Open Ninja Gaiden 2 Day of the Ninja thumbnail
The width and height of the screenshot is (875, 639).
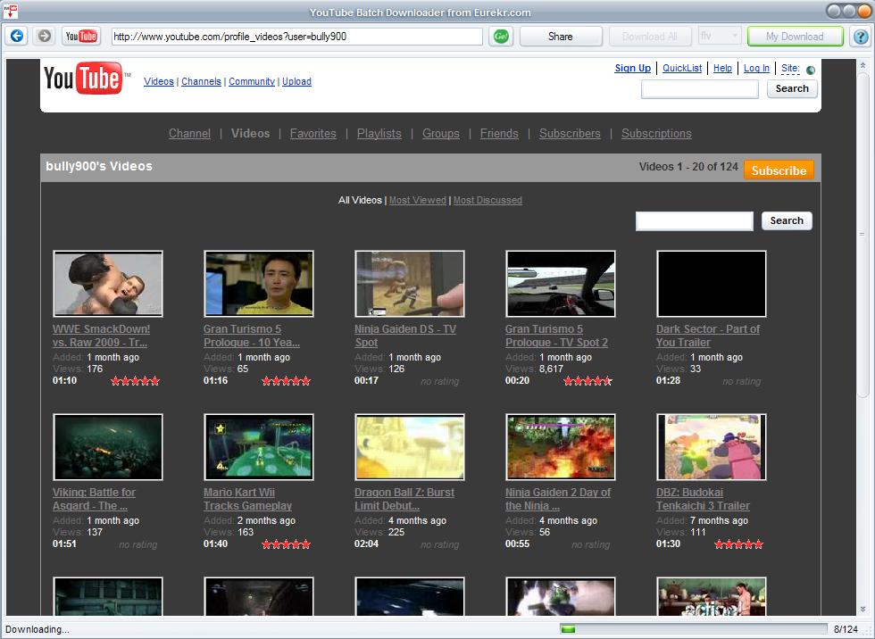tap(561, 447)
